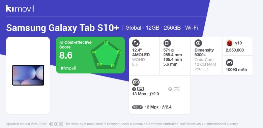The image size is (263, 128).
Task: Click the battery capacity icon
Action: (x=230, y=63)
